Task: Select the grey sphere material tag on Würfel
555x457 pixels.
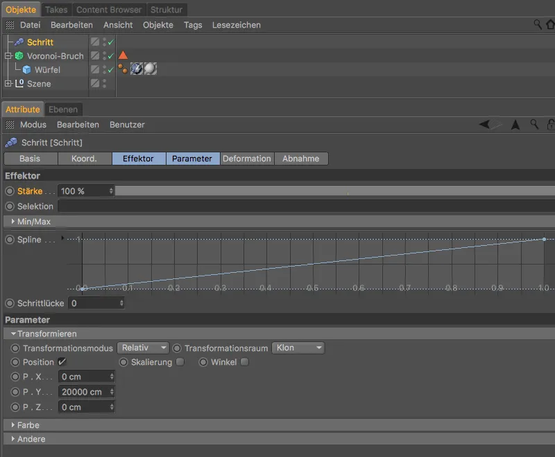Action: [150, 69]
